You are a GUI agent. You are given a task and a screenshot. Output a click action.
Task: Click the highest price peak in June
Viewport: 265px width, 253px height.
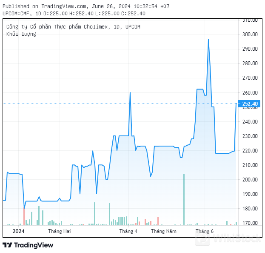pos(208,40)
